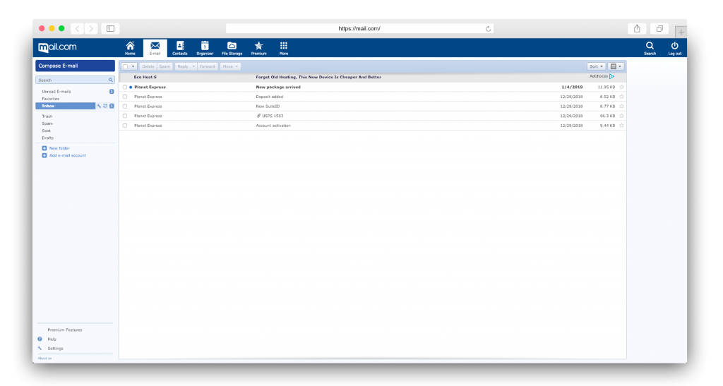Star the New package arrived email
Viewport: 723px width, 386px height.
point(621,87)
